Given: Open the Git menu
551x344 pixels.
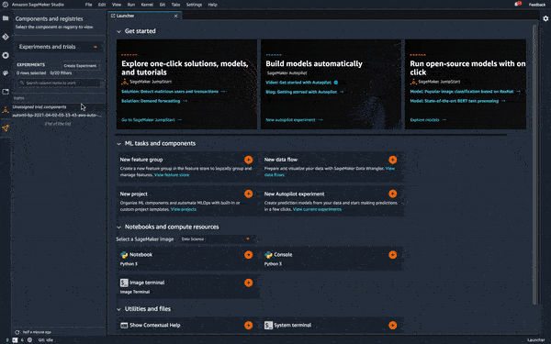Looking at the screenshot, I should tap(163, 5).
